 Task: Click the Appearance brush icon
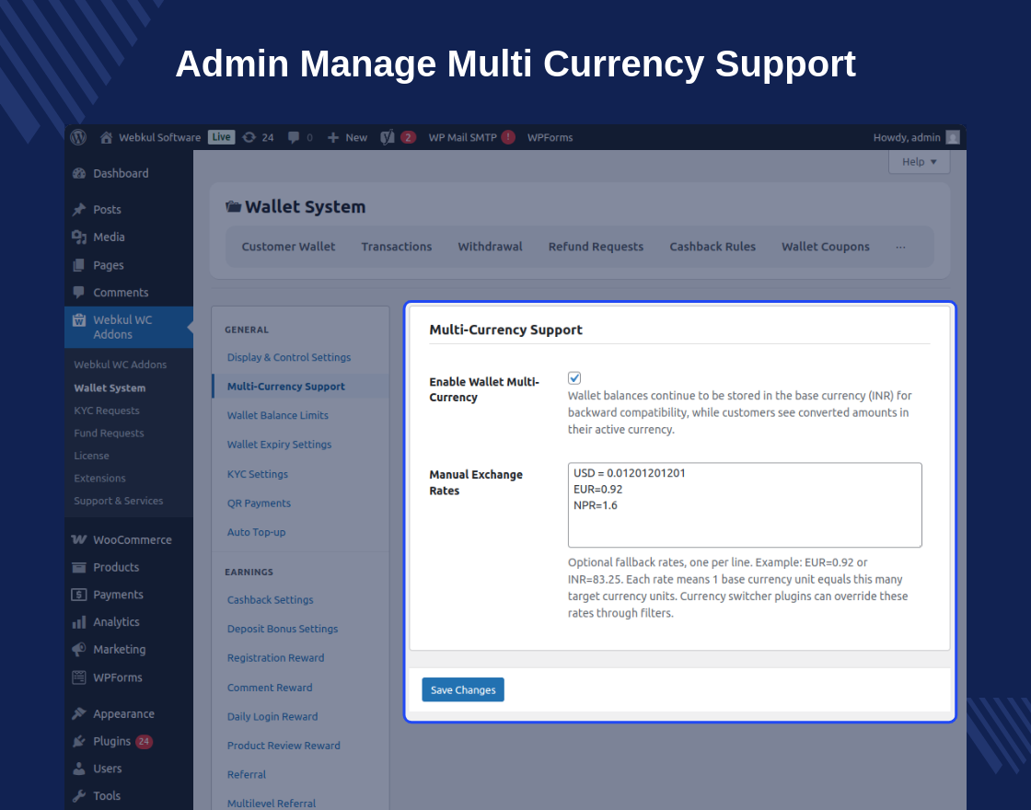pyautogui.click(x=79, y=714)
